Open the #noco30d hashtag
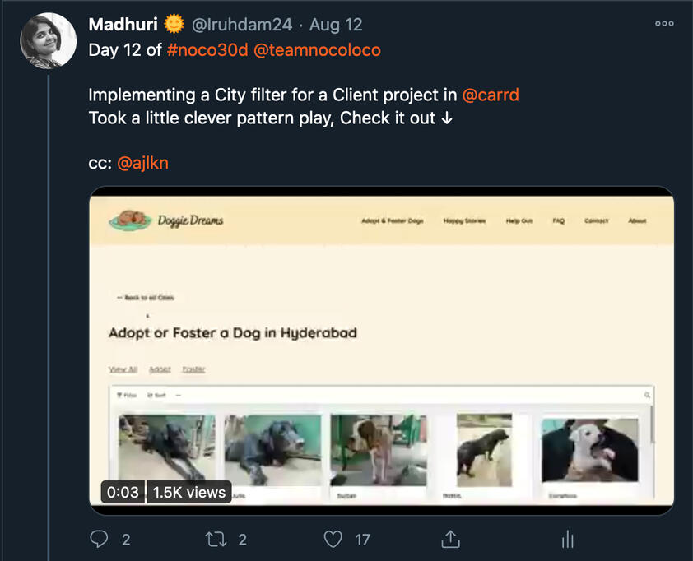This screenshot has height=561, width=693. tap(205, 50)
